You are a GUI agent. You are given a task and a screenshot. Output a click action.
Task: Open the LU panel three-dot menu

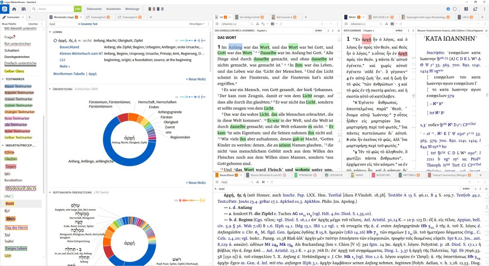pyautogui.click(x=337, y=24)
